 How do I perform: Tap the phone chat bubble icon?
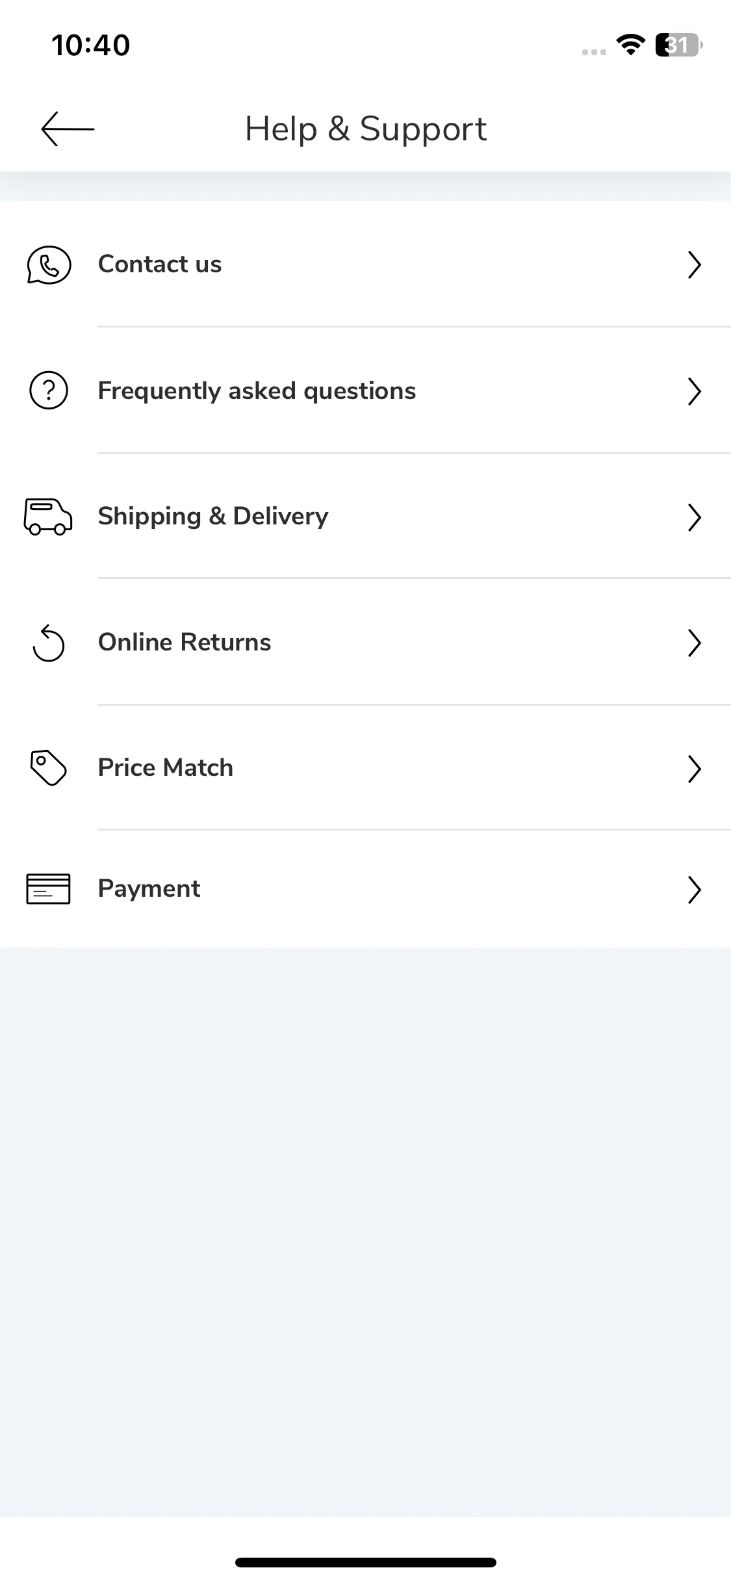point(49,264)
